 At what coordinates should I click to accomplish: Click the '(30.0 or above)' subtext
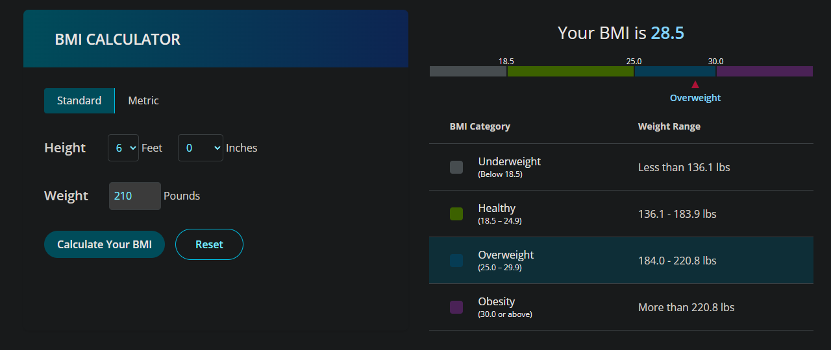coord(505,314)
